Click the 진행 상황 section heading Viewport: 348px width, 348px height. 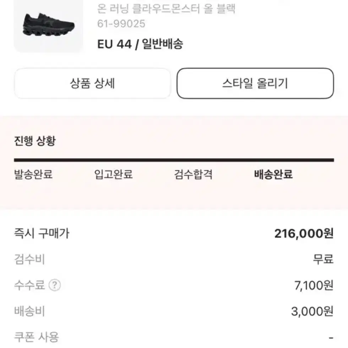[35, 141]
